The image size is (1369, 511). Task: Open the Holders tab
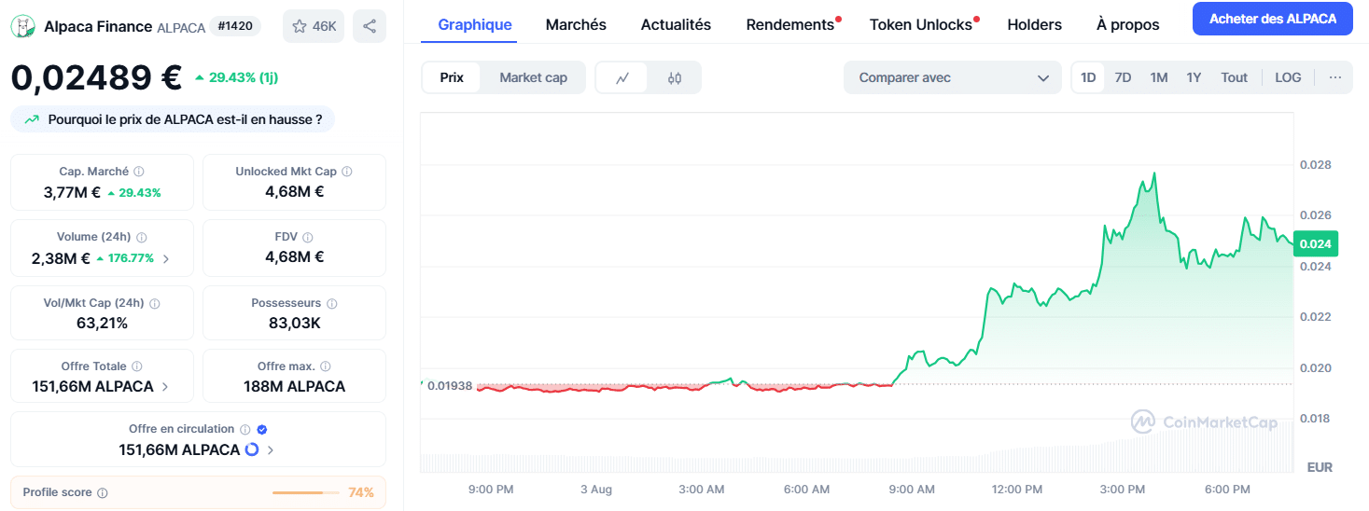(1034, 25)
